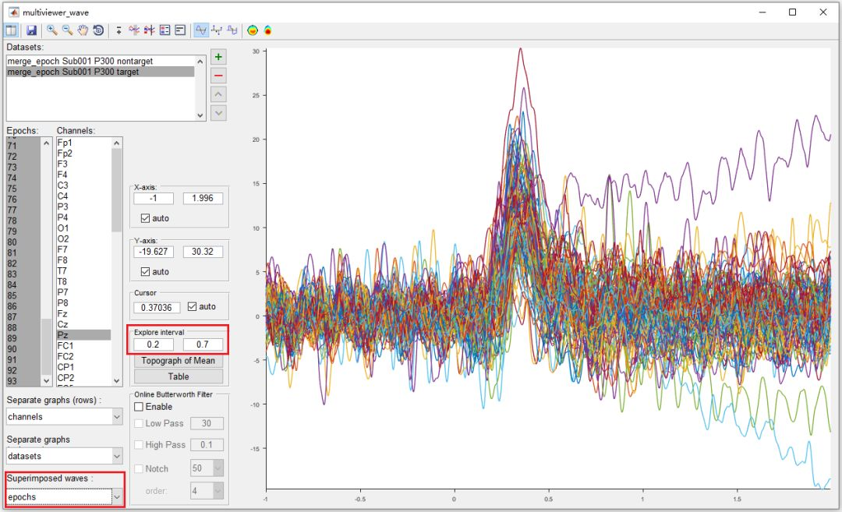Select channel O1 in Channels list
The image size is (842, 512).
click(x=83, y=228)
